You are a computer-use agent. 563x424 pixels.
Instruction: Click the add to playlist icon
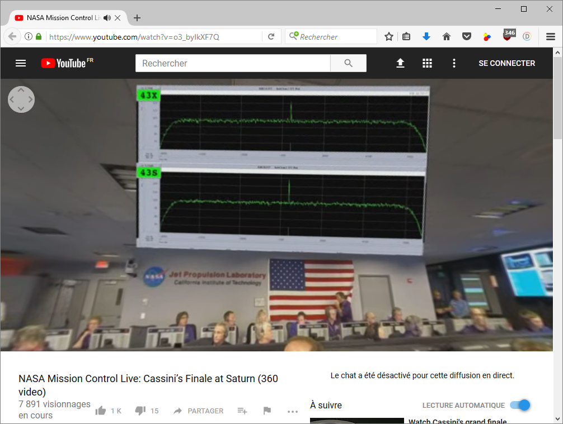[242, 411]
